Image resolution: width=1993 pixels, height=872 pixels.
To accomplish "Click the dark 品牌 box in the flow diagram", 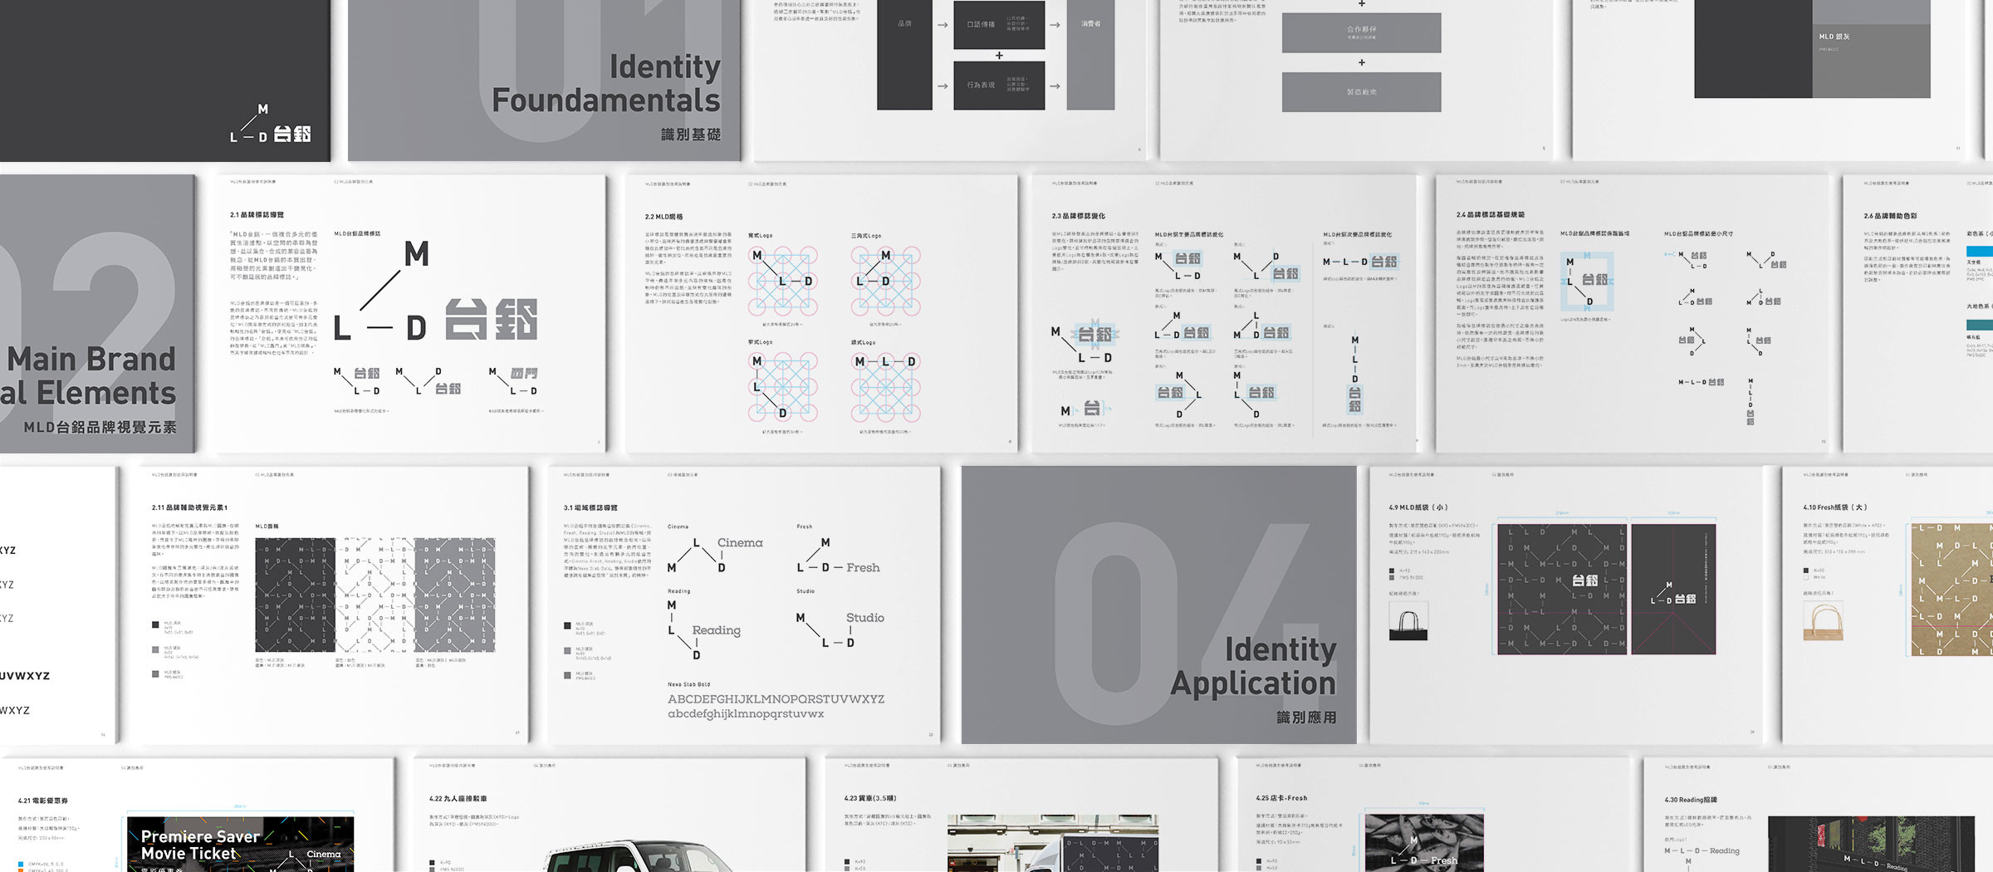I will [x=904, y=55].
